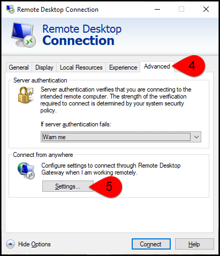This screenshot has width=220, height=256.
Task: Select the Advanced tab
Action: pos(157,66)
